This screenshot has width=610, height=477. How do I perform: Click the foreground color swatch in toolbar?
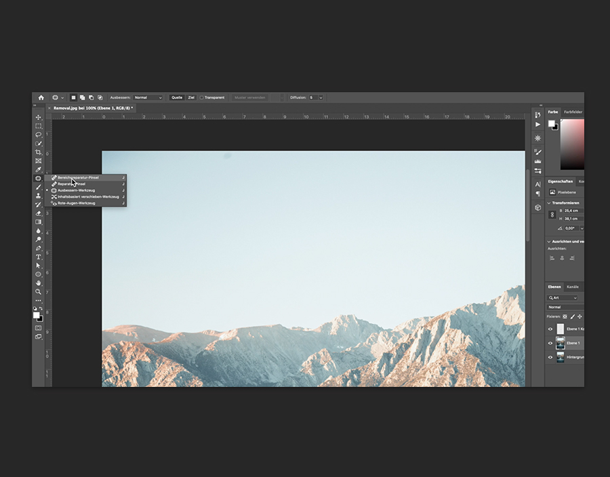(36, 315)
